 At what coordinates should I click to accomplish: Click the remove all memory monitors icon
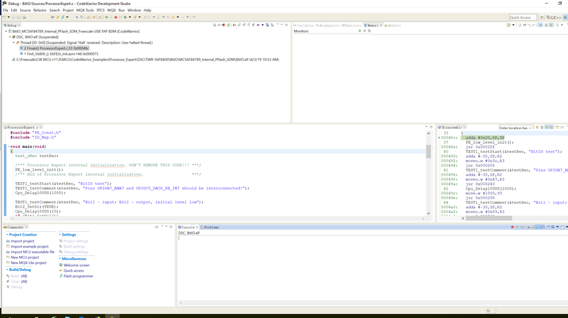click(369, 31)
